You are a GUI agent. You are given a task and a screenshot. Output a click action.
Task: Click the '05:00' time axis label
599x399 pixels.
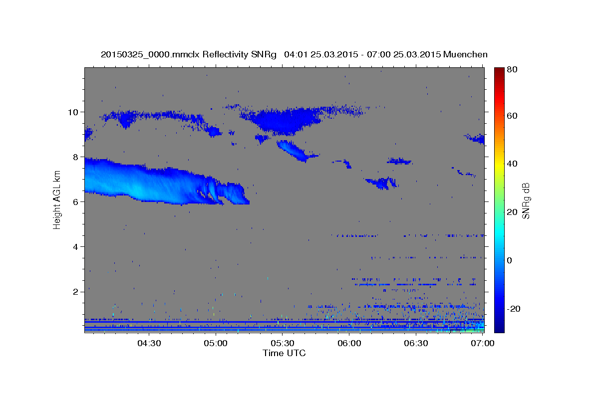pos(216,344)
